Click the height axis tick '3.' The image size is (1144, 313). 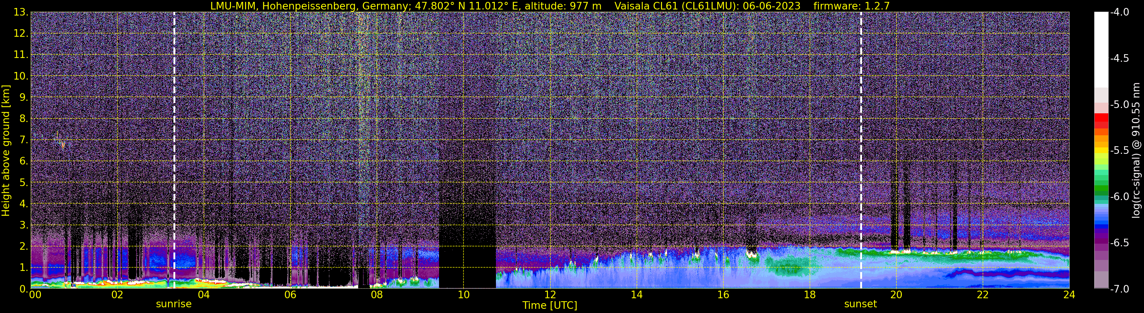[x=24, y=225]
